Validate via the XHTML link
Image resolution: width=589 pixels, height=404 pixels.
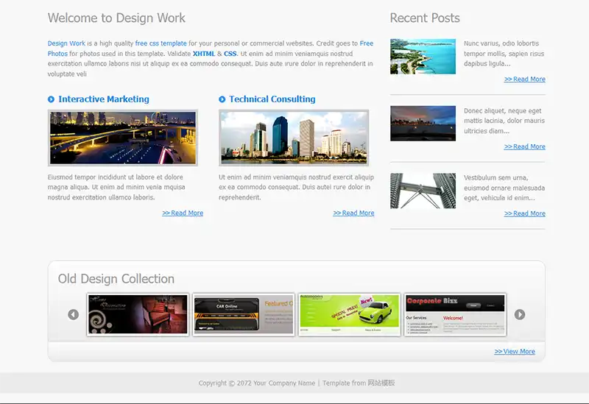tap(204, 53)
